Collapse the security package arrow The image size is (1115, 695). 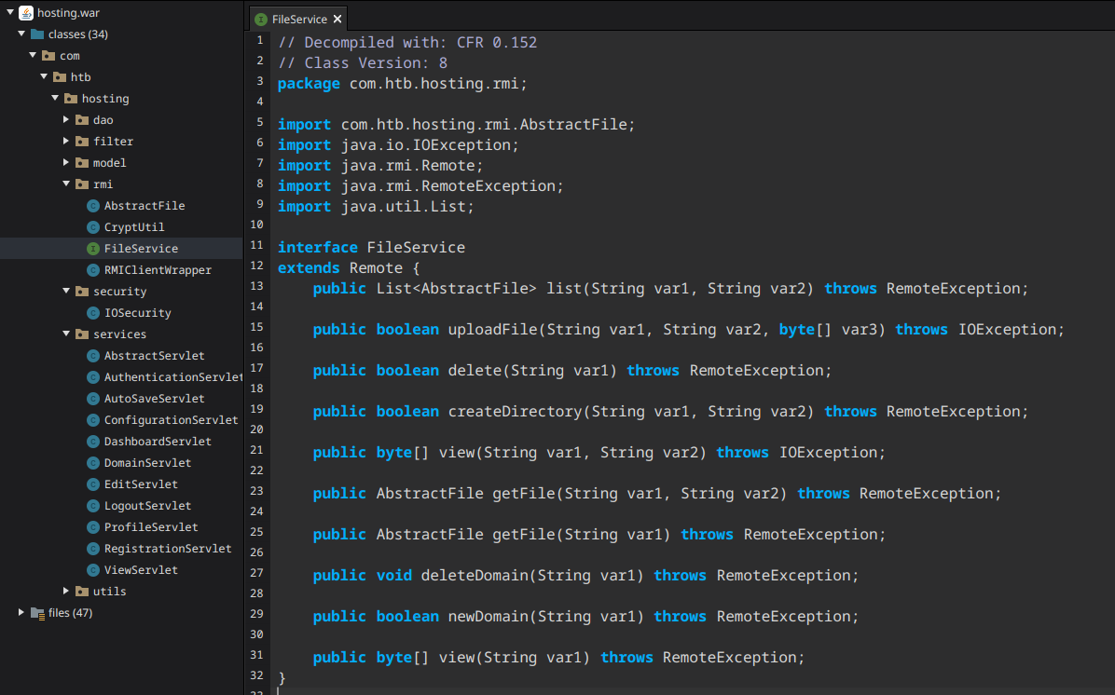[x=66, y=292]
